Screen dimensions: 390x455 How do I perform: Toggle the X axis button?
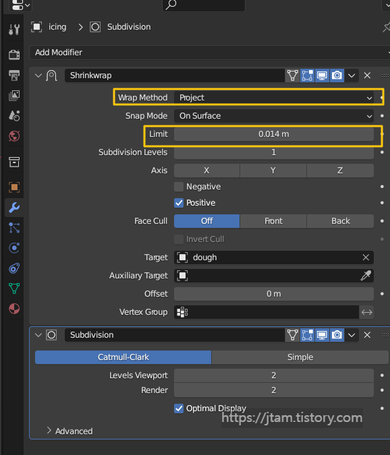(206, 171)
